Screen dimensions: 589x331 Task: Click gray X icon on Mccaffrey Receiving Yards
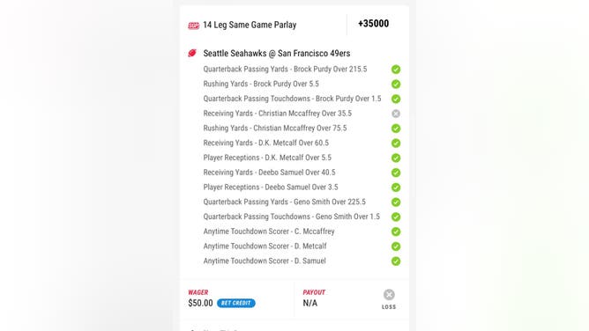click(396, 114)
